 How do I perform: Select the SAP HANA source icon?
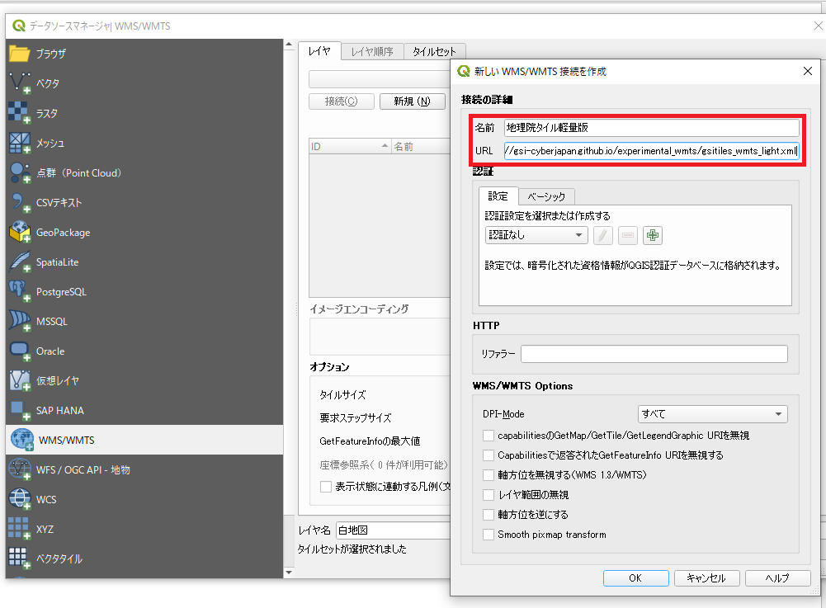pyautogui.click(x=20, y=411)
